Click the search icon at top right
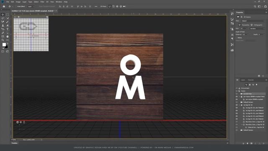 pos(255,6)
